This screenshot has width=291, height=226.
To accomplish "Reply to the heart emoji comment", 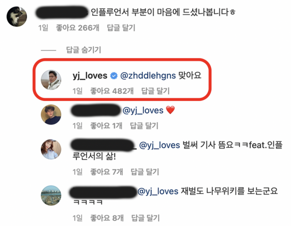I will (144, 125).
